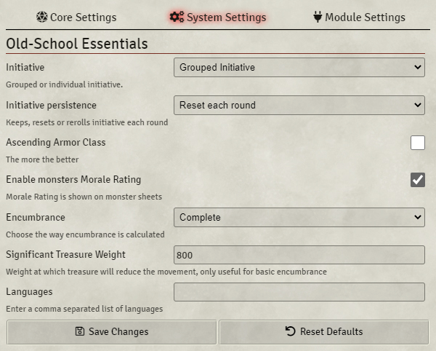
Task: Click the Save Changes button
Action: click(111, 332)
